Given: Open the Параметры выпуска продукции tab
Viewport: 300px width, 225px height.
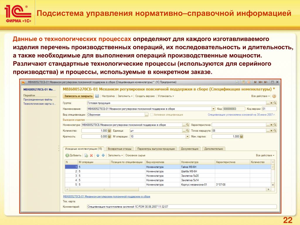Looking at the screenshot, I should click(x=156, y=149).
